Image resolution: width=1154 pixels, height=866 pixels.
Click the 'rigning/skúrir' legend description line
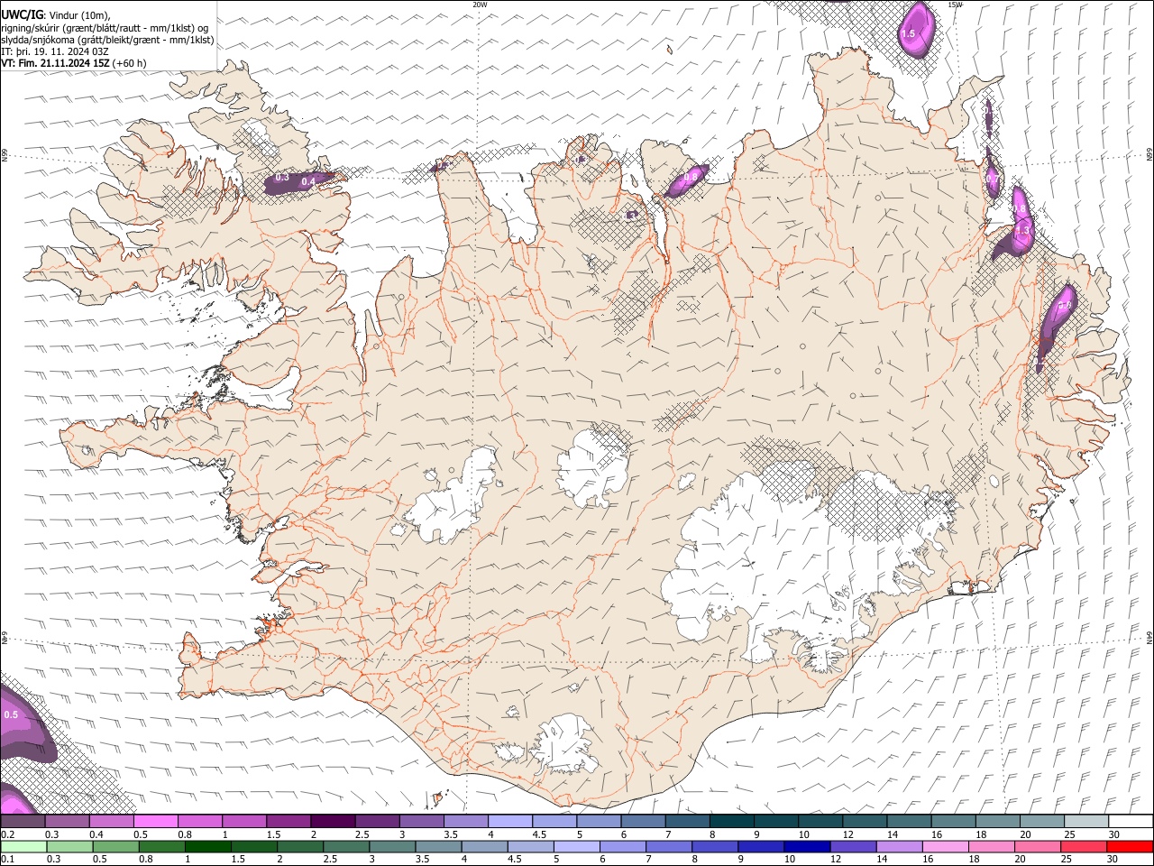pos(105,27)
